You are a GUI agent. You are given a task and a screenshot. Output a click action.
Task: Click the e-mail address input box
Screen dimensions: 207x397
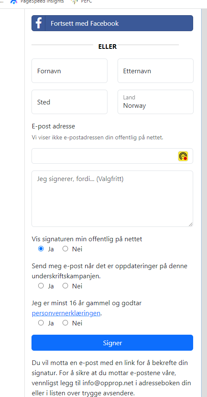tap(113, 156)
